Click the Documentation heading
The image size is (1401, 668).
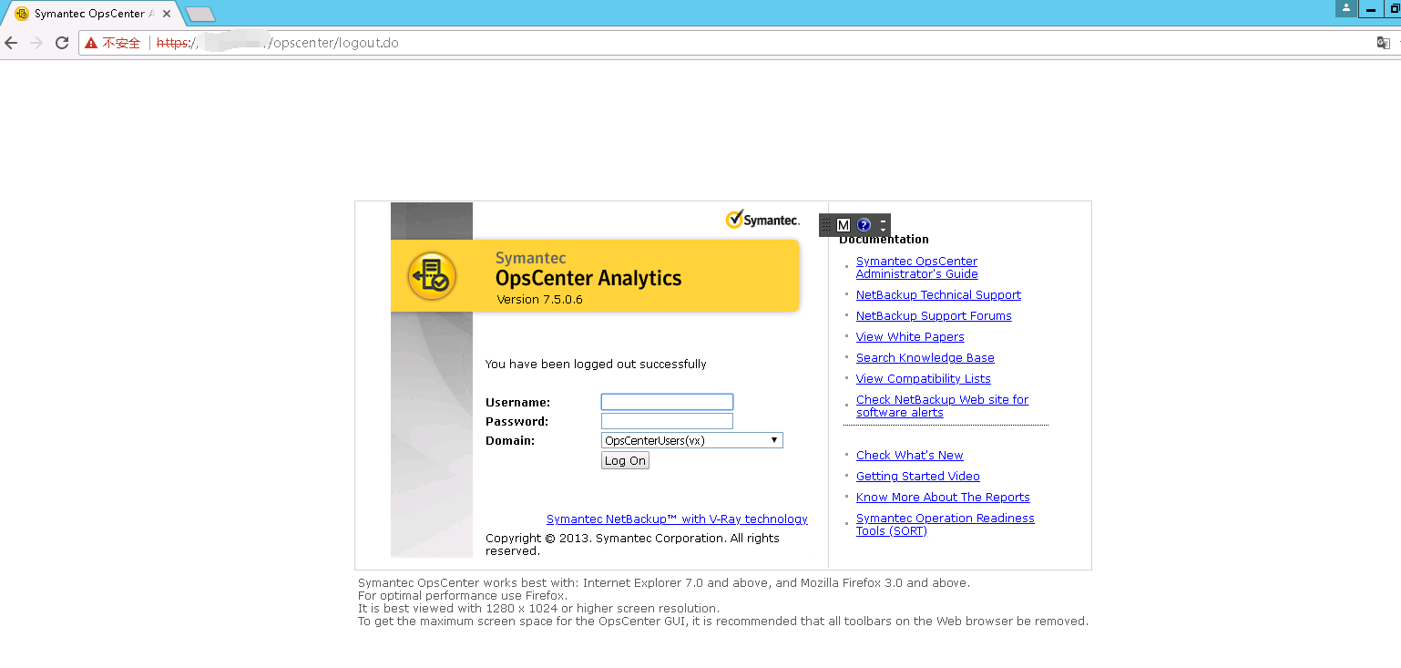tap(884, 239)
